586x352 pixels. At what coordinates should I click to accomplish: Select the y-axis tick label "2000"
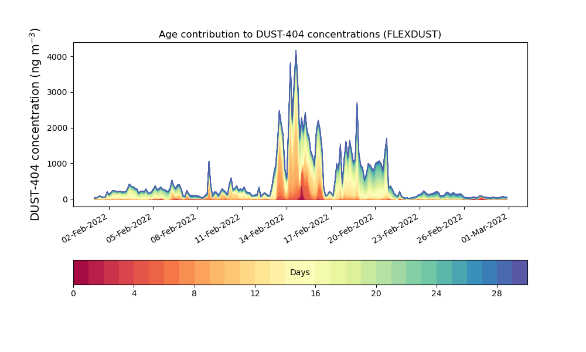(x=57, y=128)
